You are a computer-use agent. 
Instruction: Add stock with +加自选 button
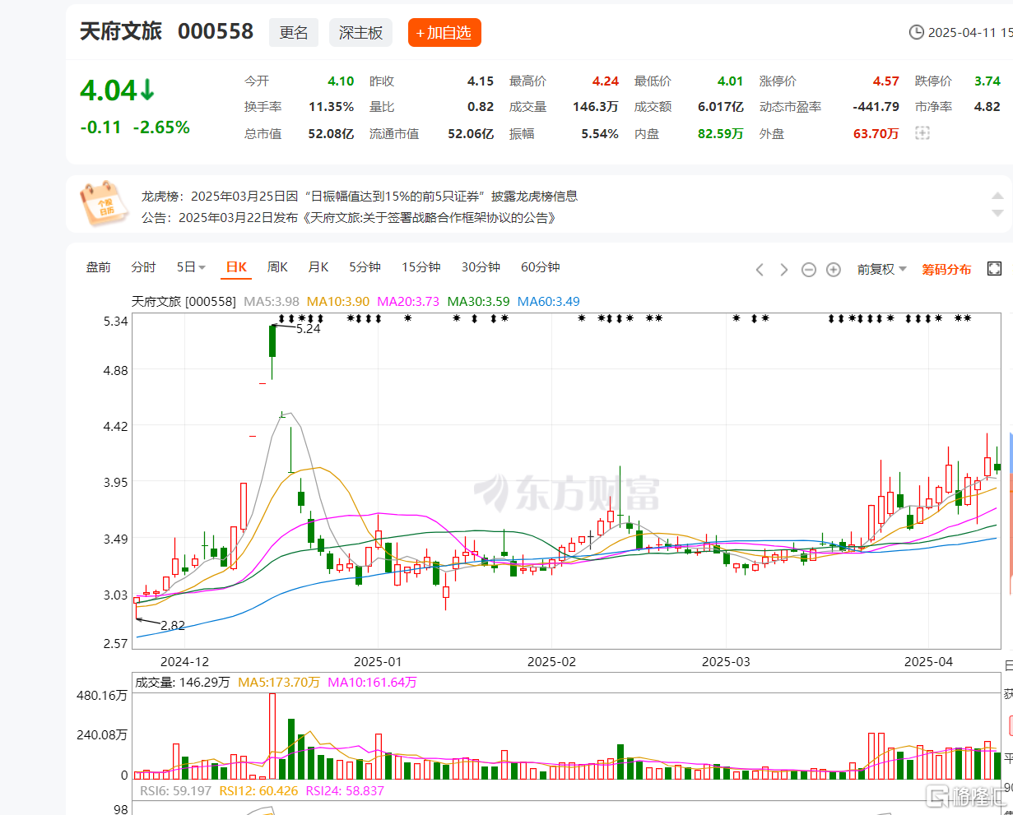[444, 33]
